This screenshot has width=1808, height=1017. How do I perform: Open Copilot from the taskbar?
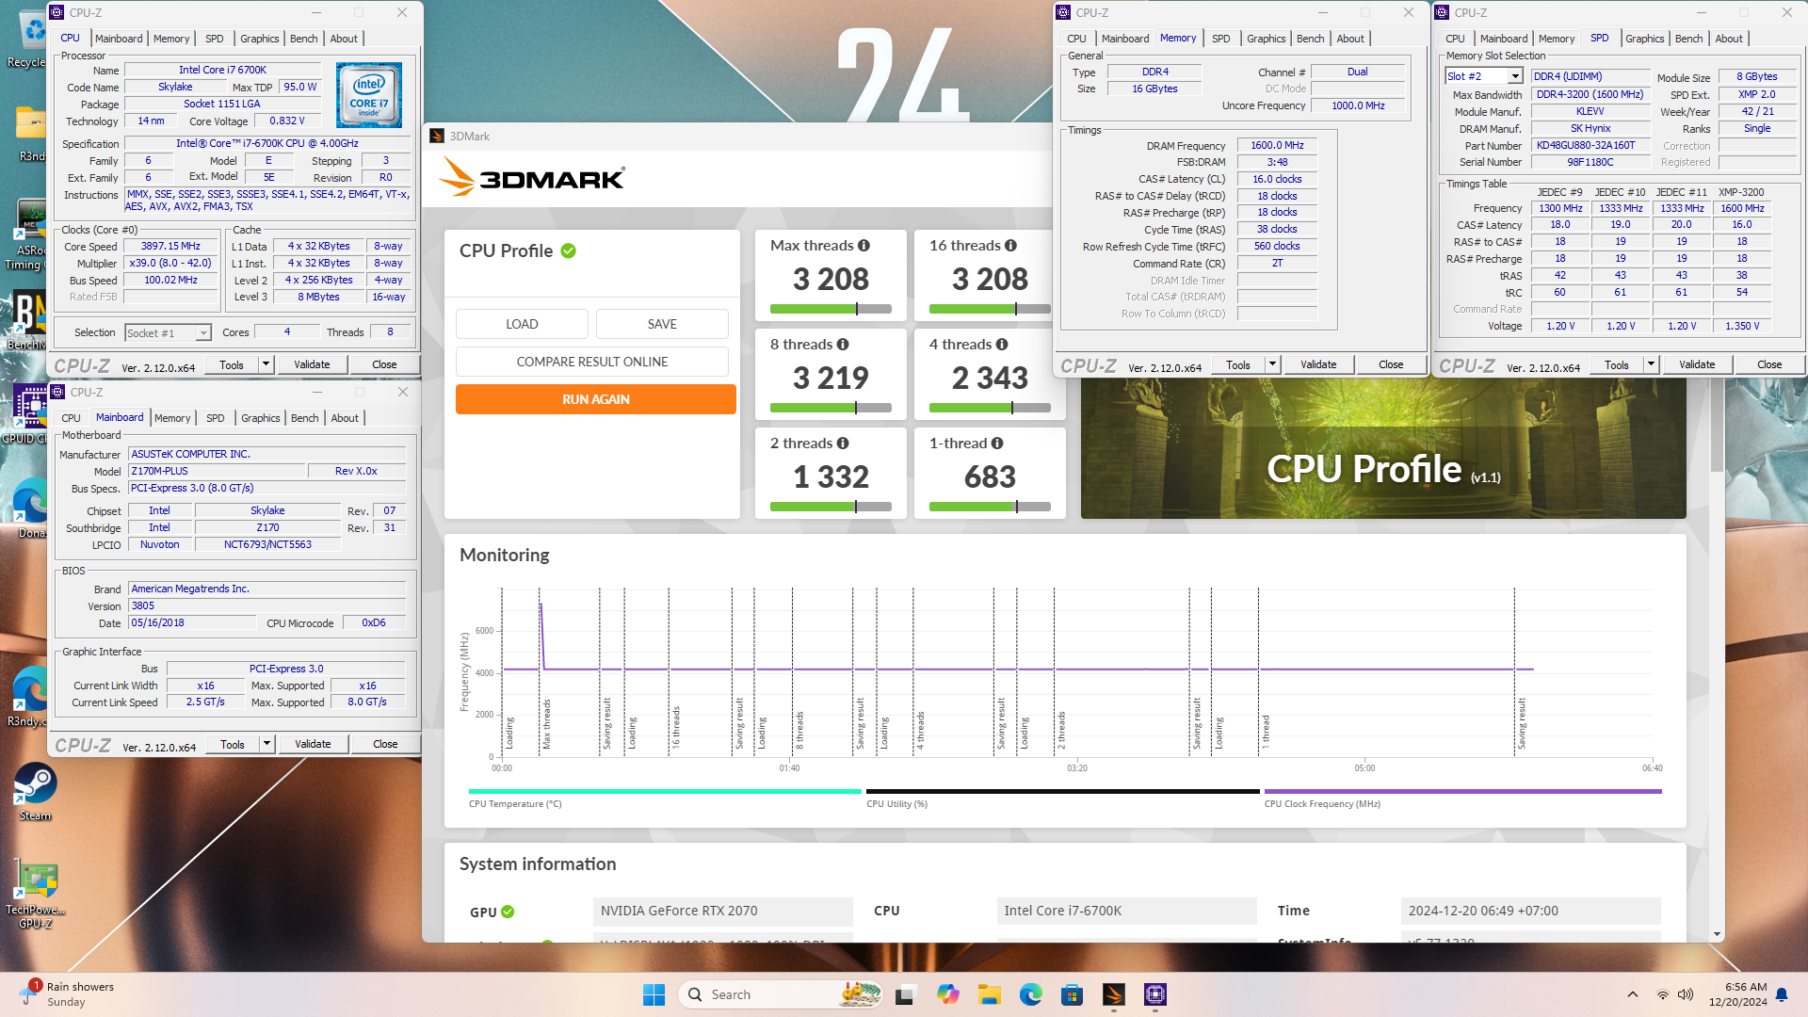947,994
